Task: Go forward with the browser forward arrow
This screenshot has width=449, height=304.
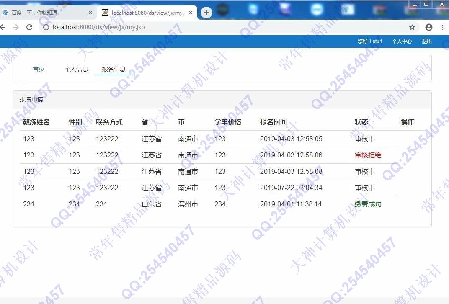Action: 16,27
